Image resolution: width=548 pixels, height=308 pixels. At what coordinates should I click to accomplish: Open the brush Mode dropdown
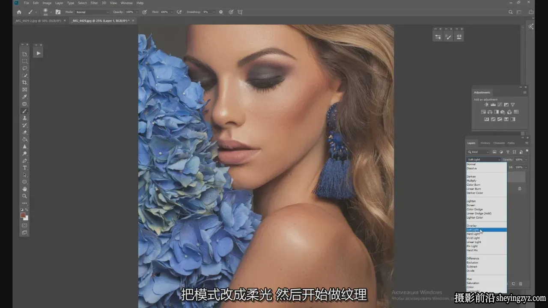[92, 12]
